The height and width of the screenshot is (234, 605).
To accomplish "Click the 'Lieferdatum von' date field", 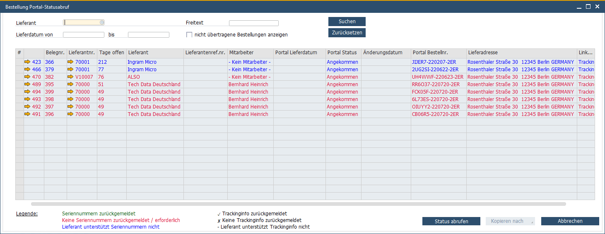I will pyautogui.click(x=83, y=35).
